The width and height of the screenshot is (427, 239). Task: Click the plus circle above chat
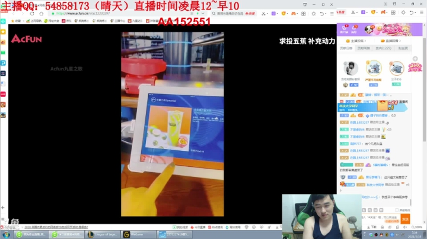415,59
